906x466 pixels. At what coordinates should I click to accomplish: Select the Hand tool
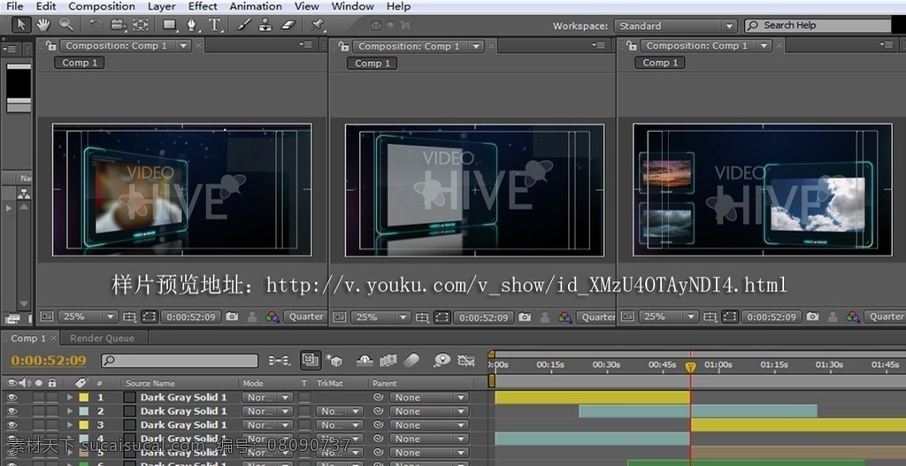43,25
